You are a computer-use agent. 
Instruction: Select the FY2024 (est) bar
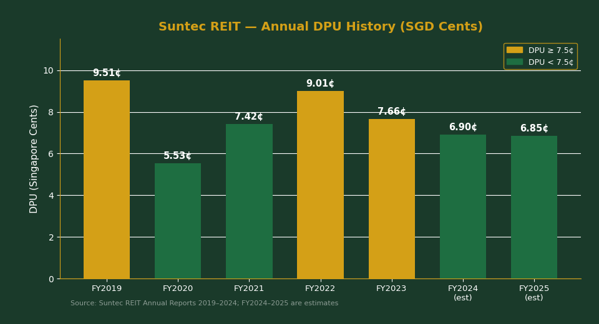coord(462,207)
